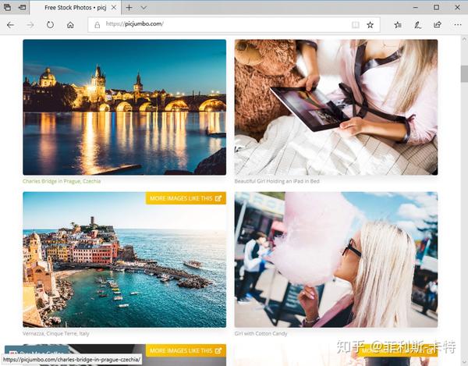The height and width of the screenshot is (366, 468).
Task: Open Vernazza Cinque Terre photo
Action: [125, 259]
